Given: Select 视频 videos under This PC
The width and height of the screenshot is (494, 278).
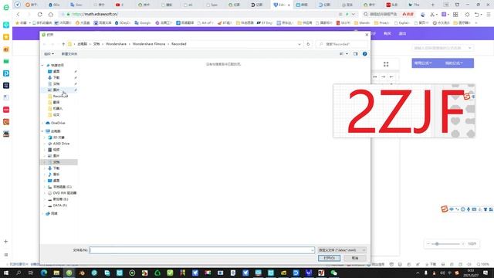Looking at the screenshot, I should pos(53,150).
